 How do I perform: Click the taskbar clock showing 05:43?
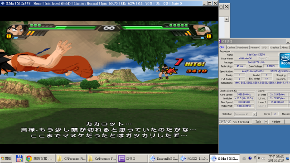[x=276, y=158]
